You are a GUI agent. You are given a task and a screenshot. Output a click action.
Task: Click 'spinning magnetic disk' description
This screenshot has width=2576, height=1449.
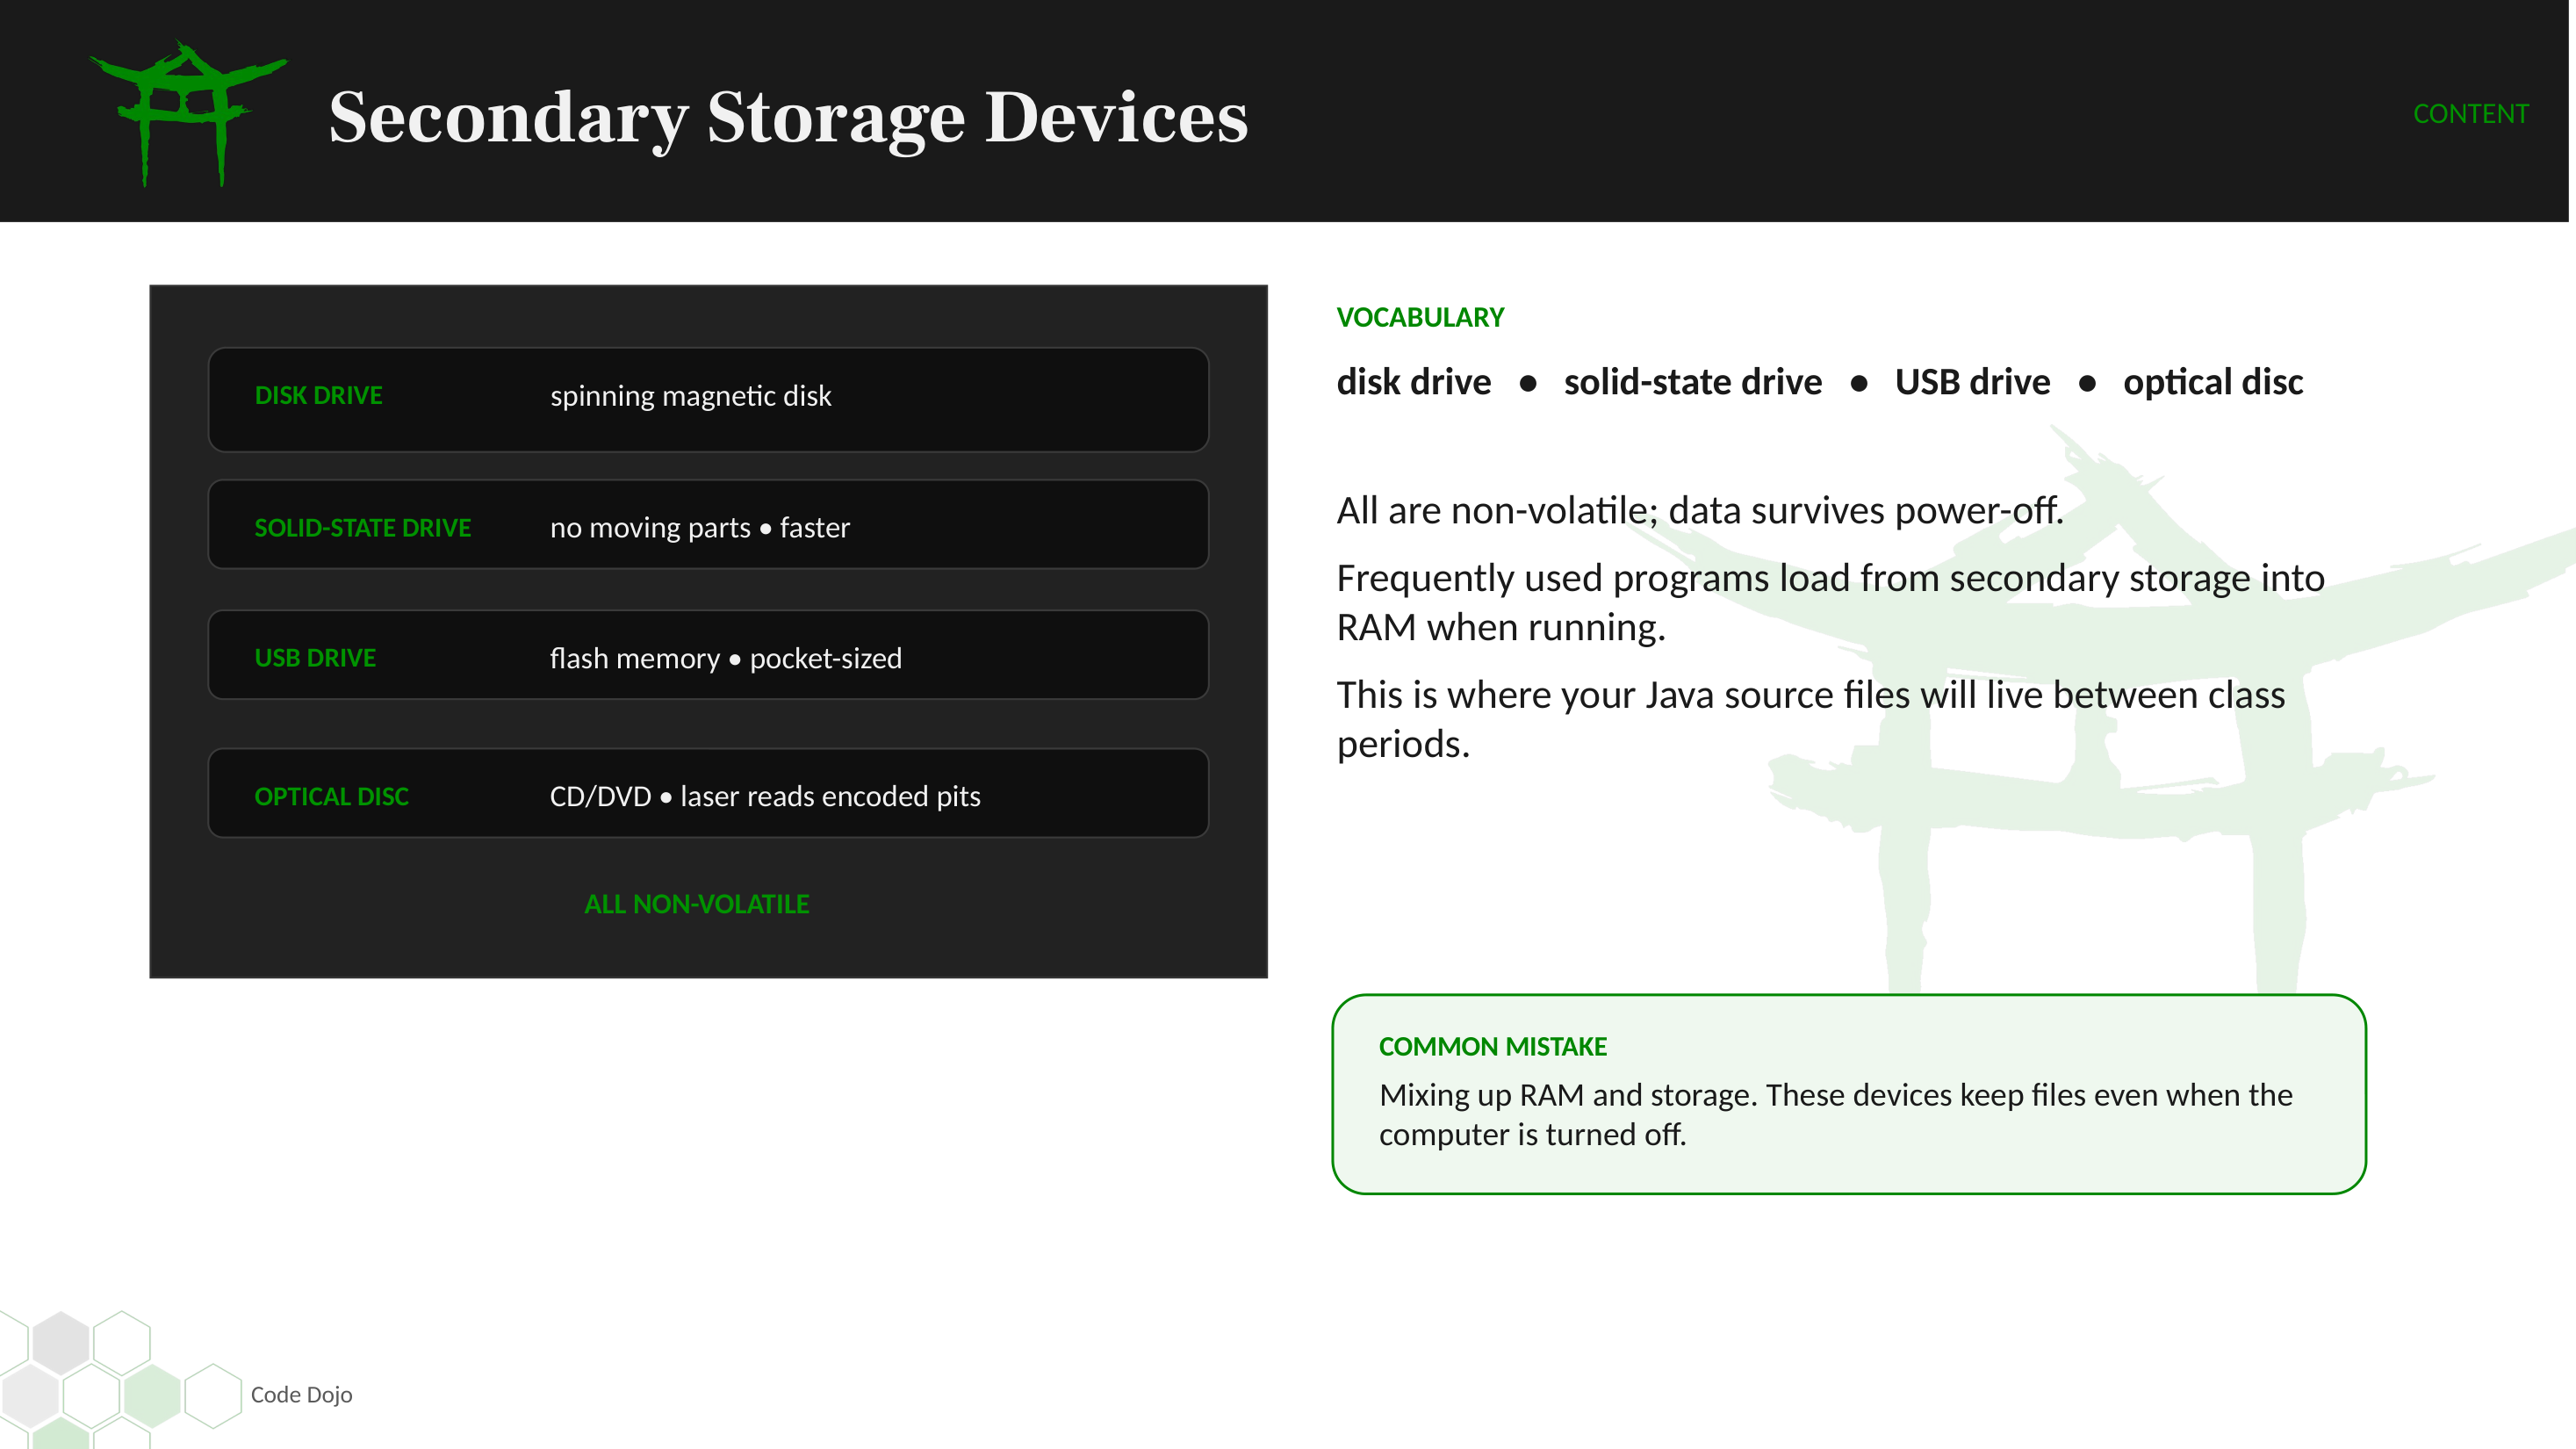pyautogui.click(x=690, y=396)
